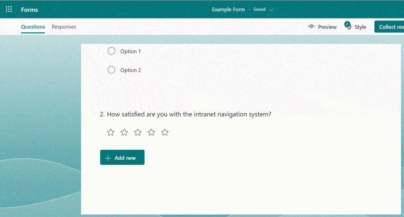Rate three stars on question 2
Viewport: 404px width, 217px height.
138,132
